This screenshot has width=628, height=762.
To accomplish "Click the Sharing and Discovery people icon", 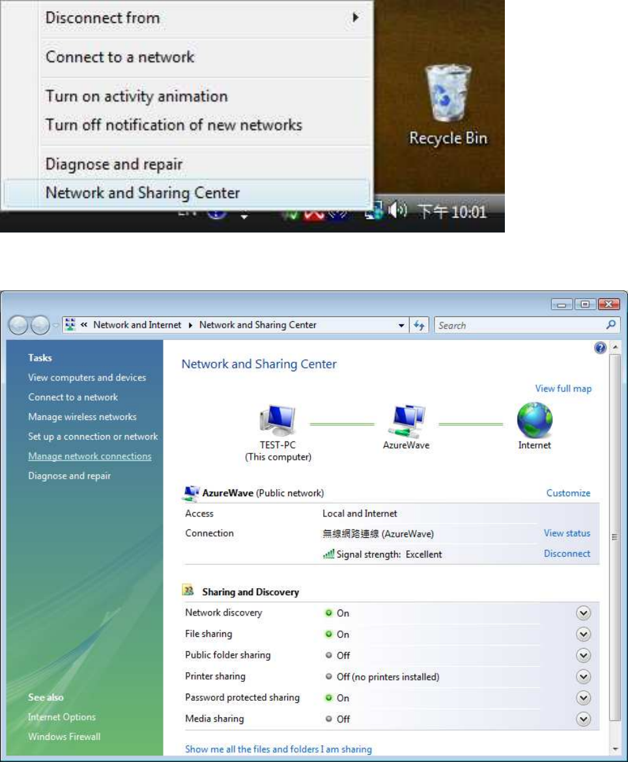I will pos(188,591).
